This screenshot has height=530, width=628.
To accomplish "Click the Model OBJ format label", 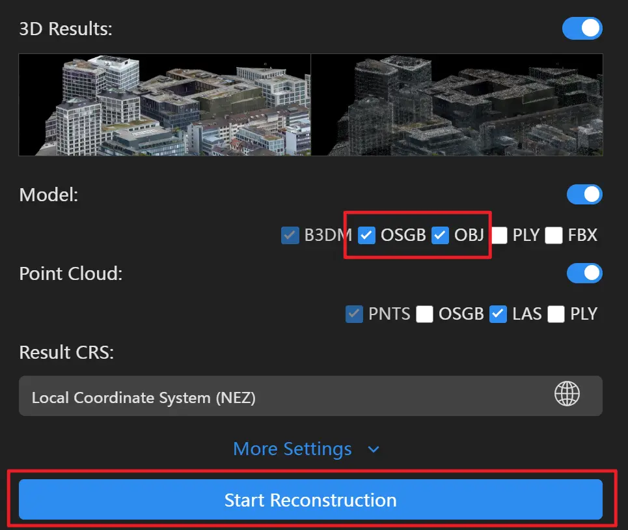I will tap(469, 236).
